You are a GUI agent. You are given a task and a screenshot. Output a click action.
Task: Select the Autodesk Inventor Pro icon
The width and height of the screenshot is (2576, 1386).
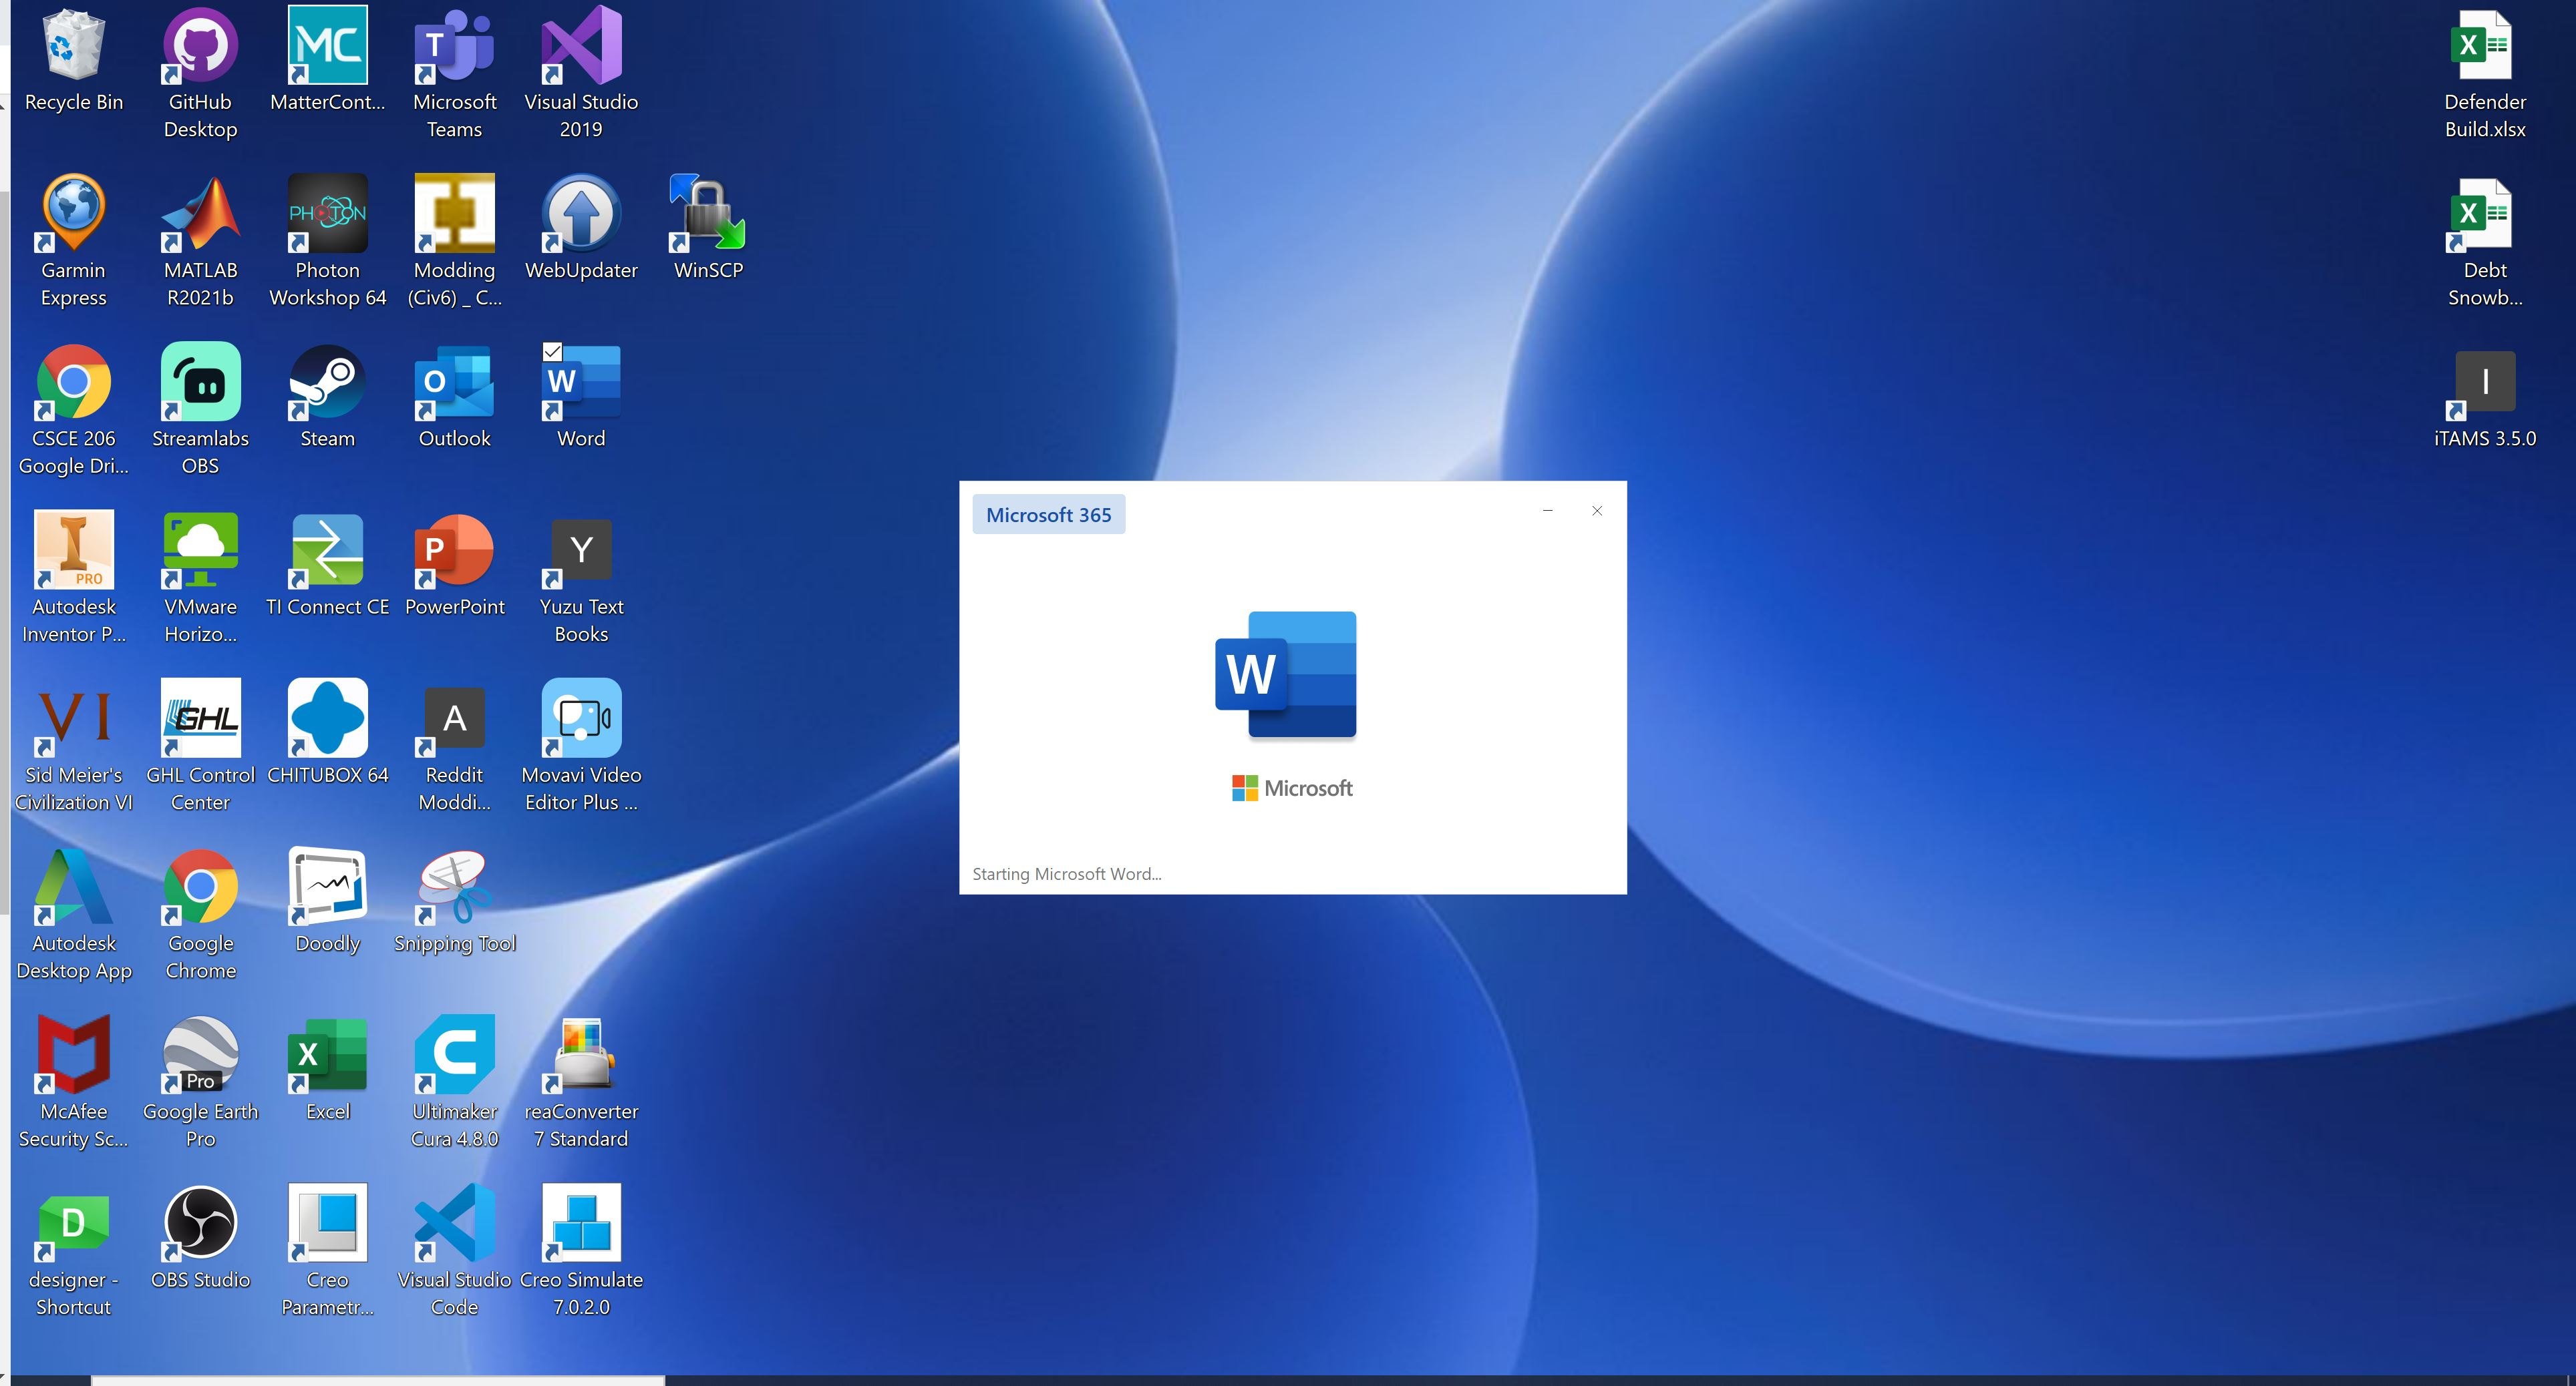[x=73, y=549]
